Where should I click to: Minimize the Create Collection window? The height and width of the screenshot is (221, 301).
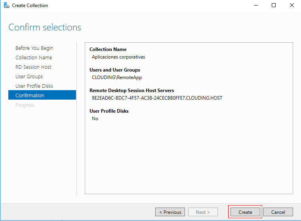[x=256, y=6]
